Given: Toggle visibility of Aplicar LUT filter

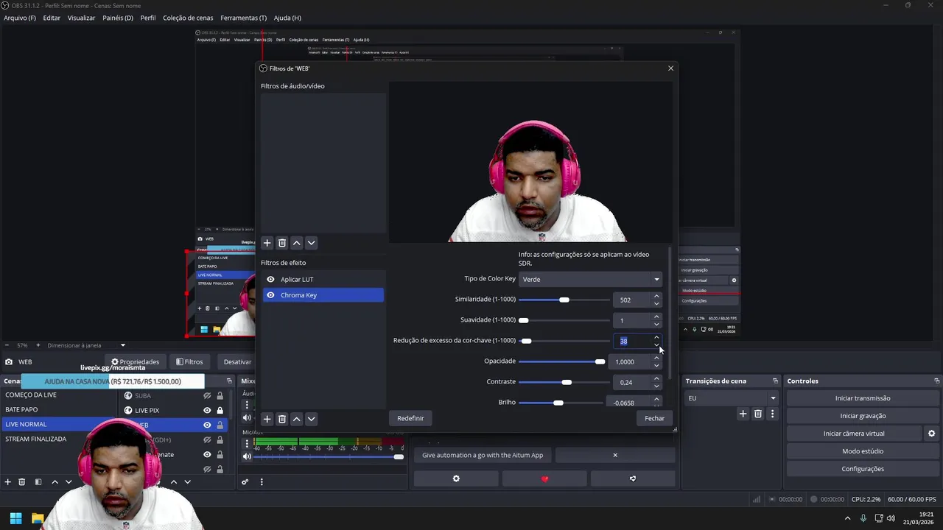Looking at the screenshot, I should click(x=270, y=280).
